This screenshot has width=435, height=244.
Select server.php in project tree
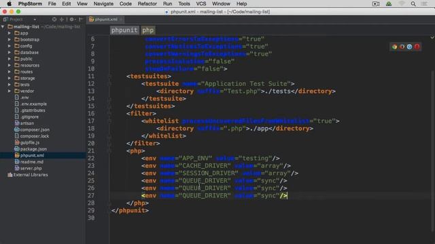point(31,168)
